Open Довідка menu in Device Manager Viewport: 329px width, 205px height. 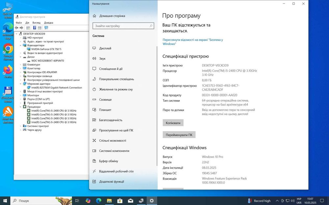pyautogui.click(x=48, y=23)
